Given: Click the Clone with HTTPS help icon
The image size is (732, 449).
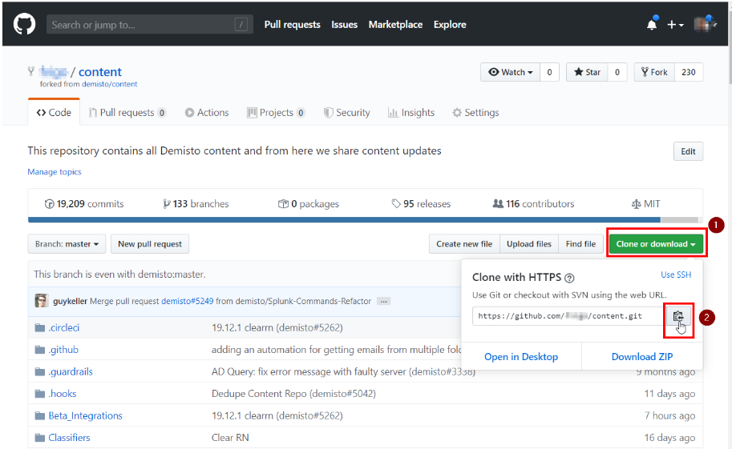Looking at the screenshot, I should [x=569, y=278].
